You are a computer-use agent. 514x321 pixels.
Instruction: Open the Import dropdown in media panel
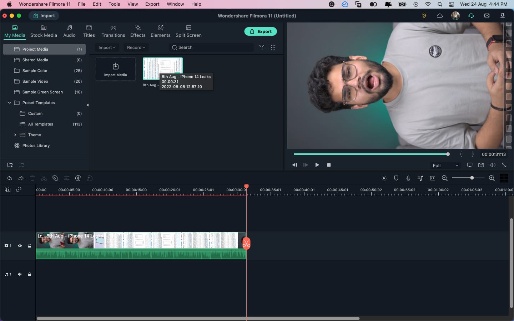107,47
